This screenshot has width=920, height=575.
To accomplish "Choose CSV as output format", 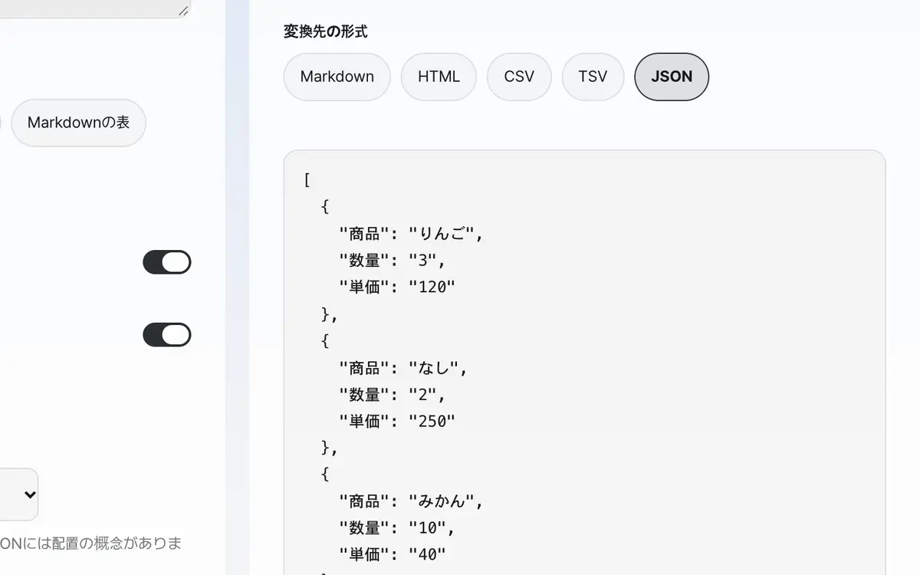I will (x=519, y=77).
